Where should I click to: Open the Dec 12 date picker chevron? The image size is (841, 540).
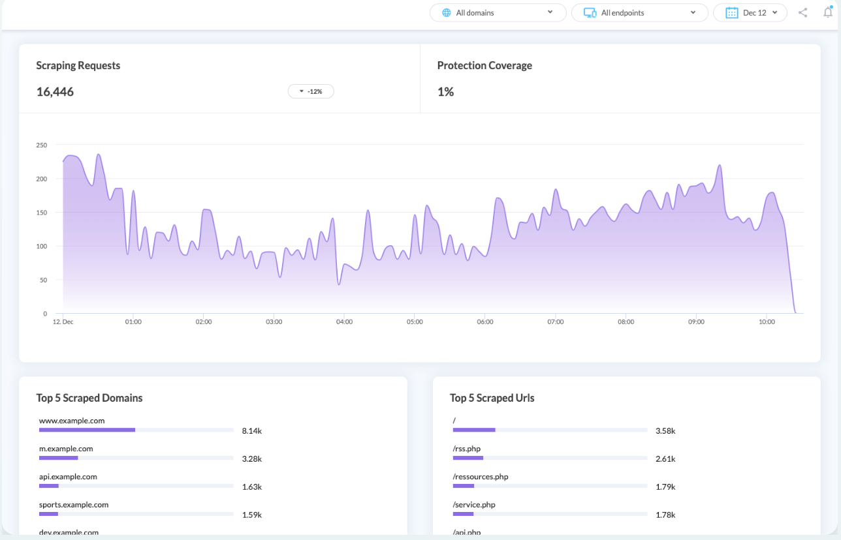coord(774,12)
